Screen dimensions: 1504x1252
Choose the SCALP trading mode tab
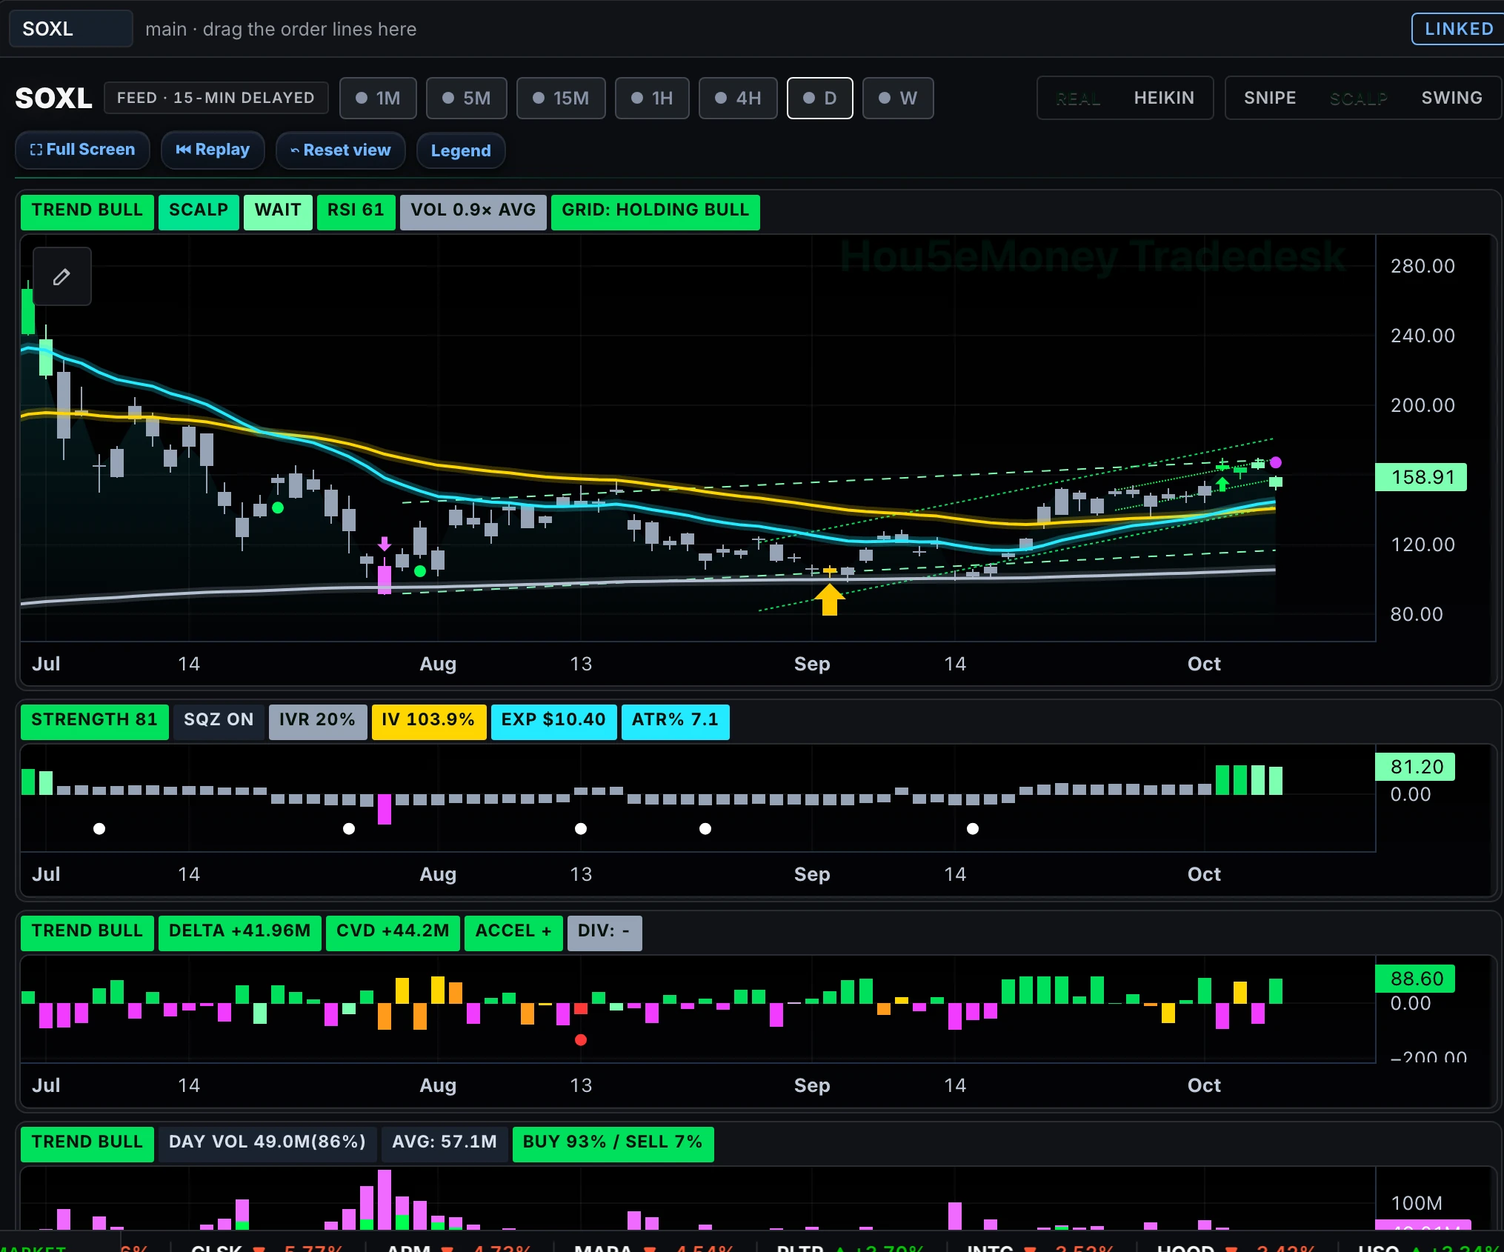click(1358, 99)
